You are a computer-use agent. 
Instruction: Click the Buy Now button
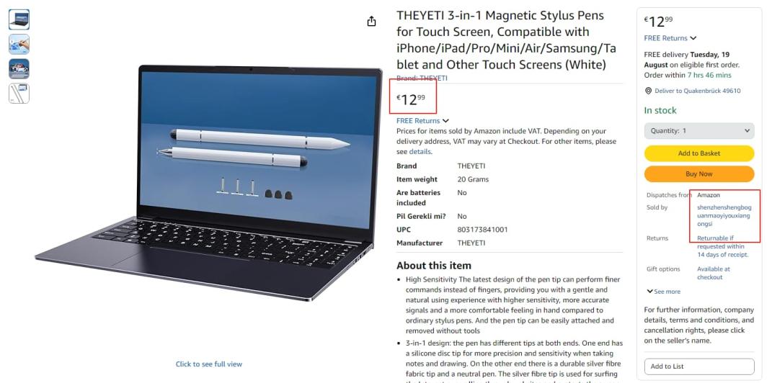click(699, 174)
